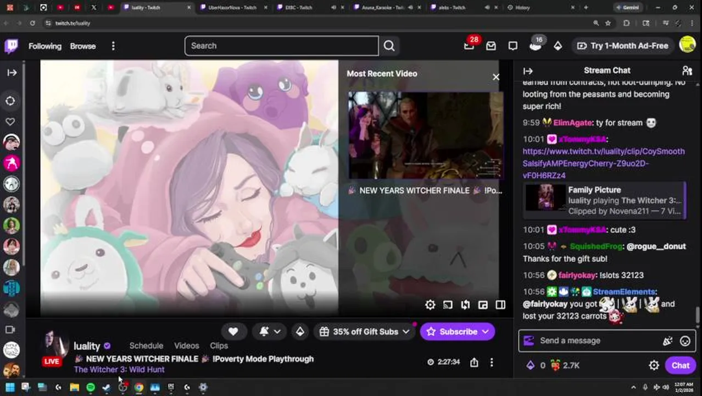
Task: Play the Most Recent Video thumbnail
Action: pos(426,135)
